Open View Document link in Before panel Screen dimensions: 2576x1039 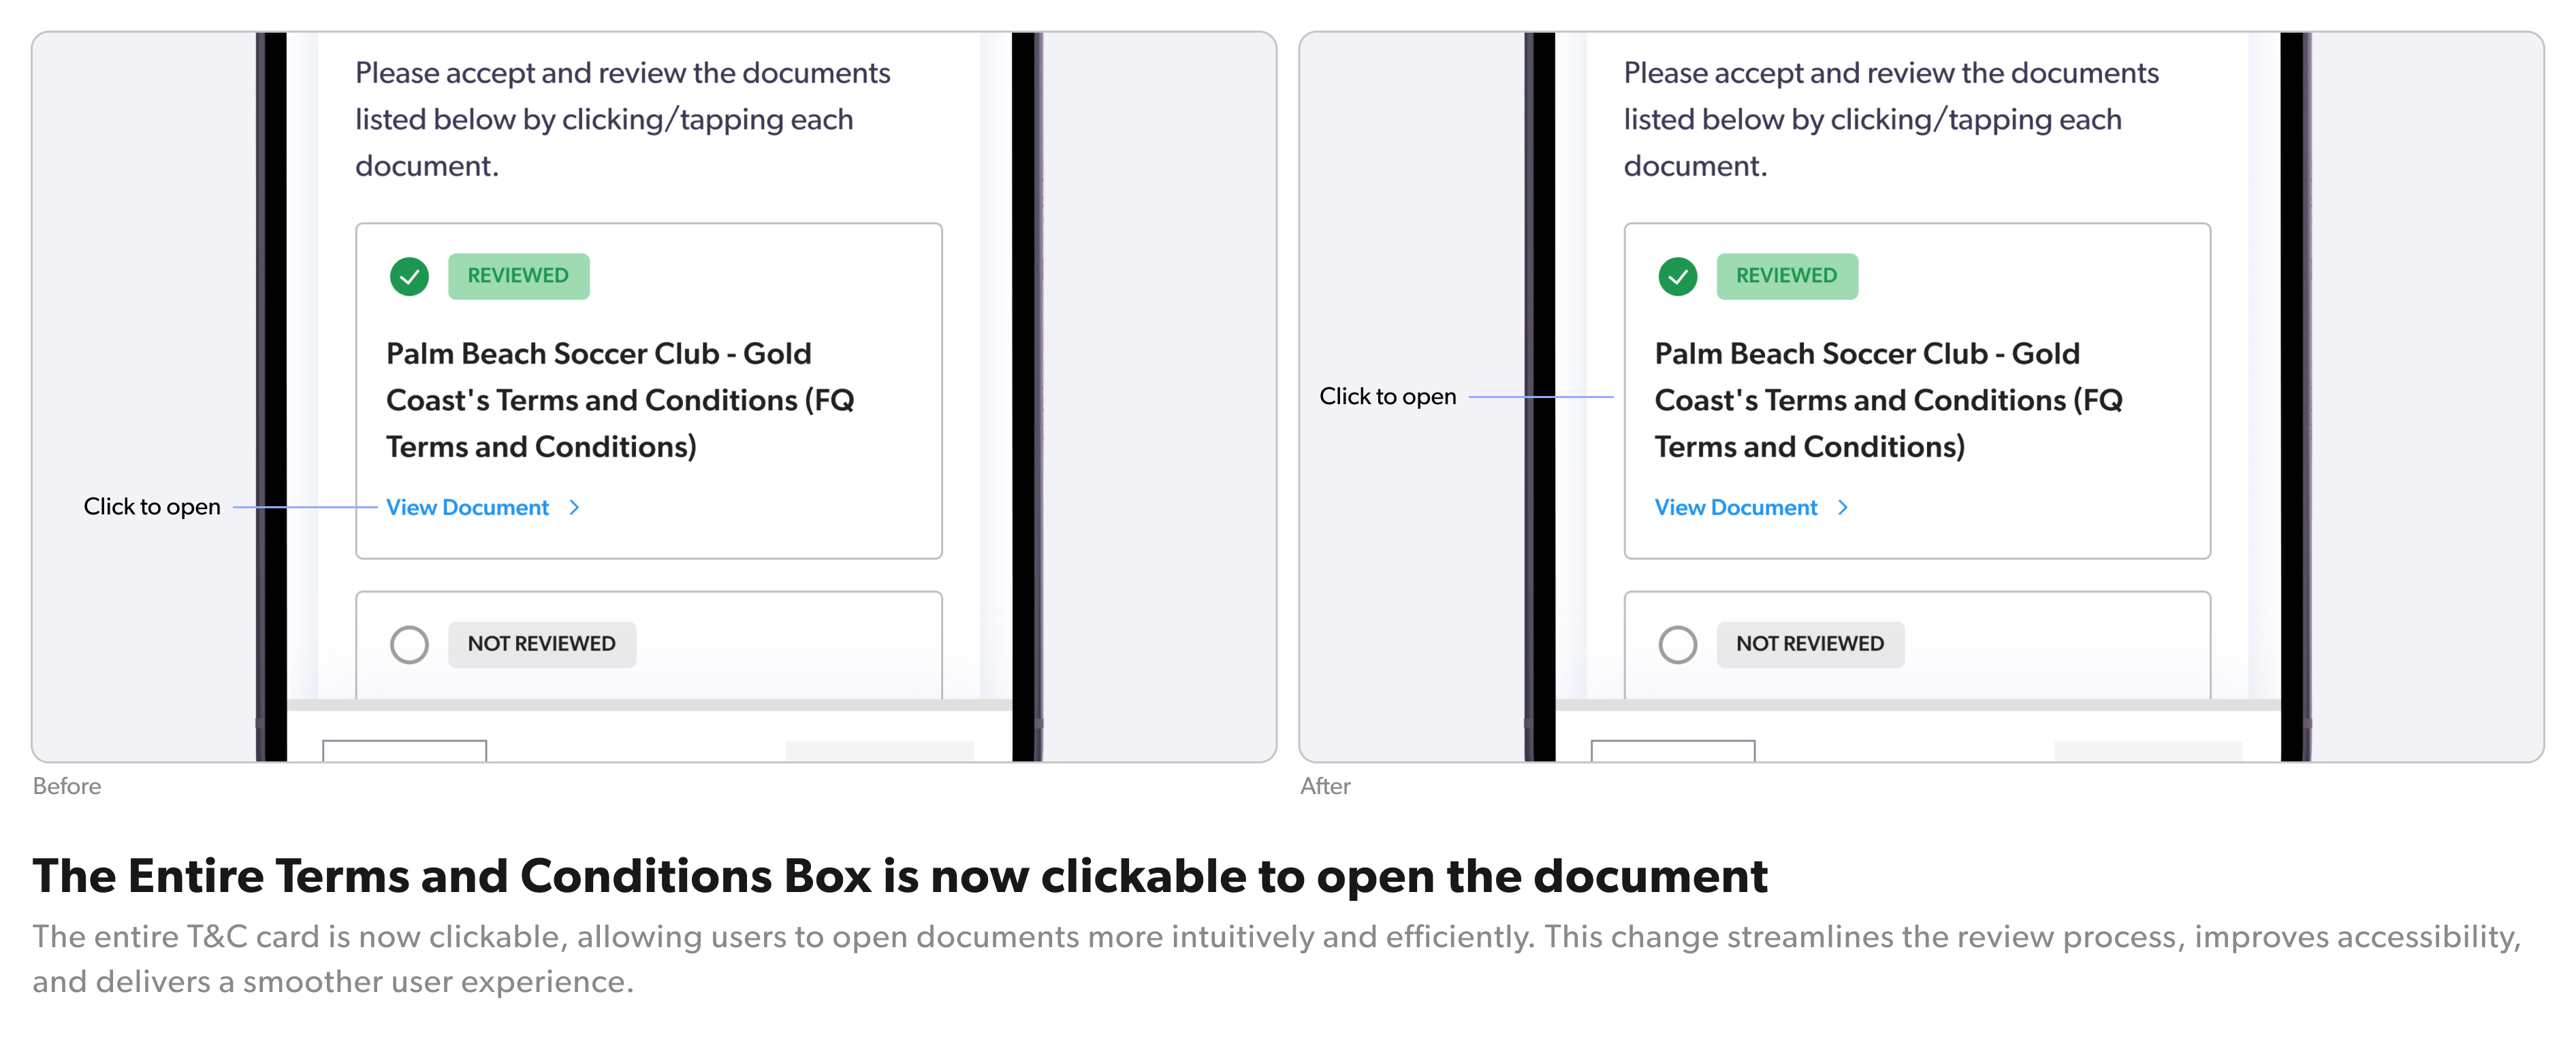[x=467, y=508]
